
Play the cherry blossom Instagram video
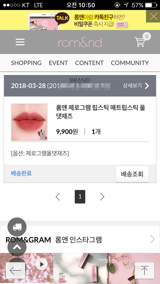pyautogui.click(x=42, y=264)
